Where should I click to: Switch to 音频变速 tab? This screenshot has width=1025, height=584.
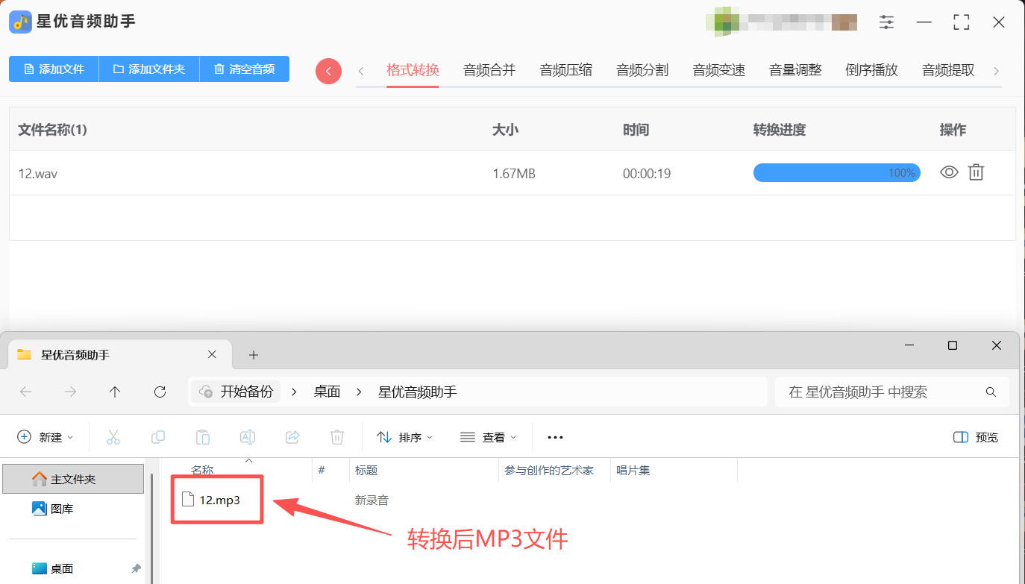[x=718, y=71]
